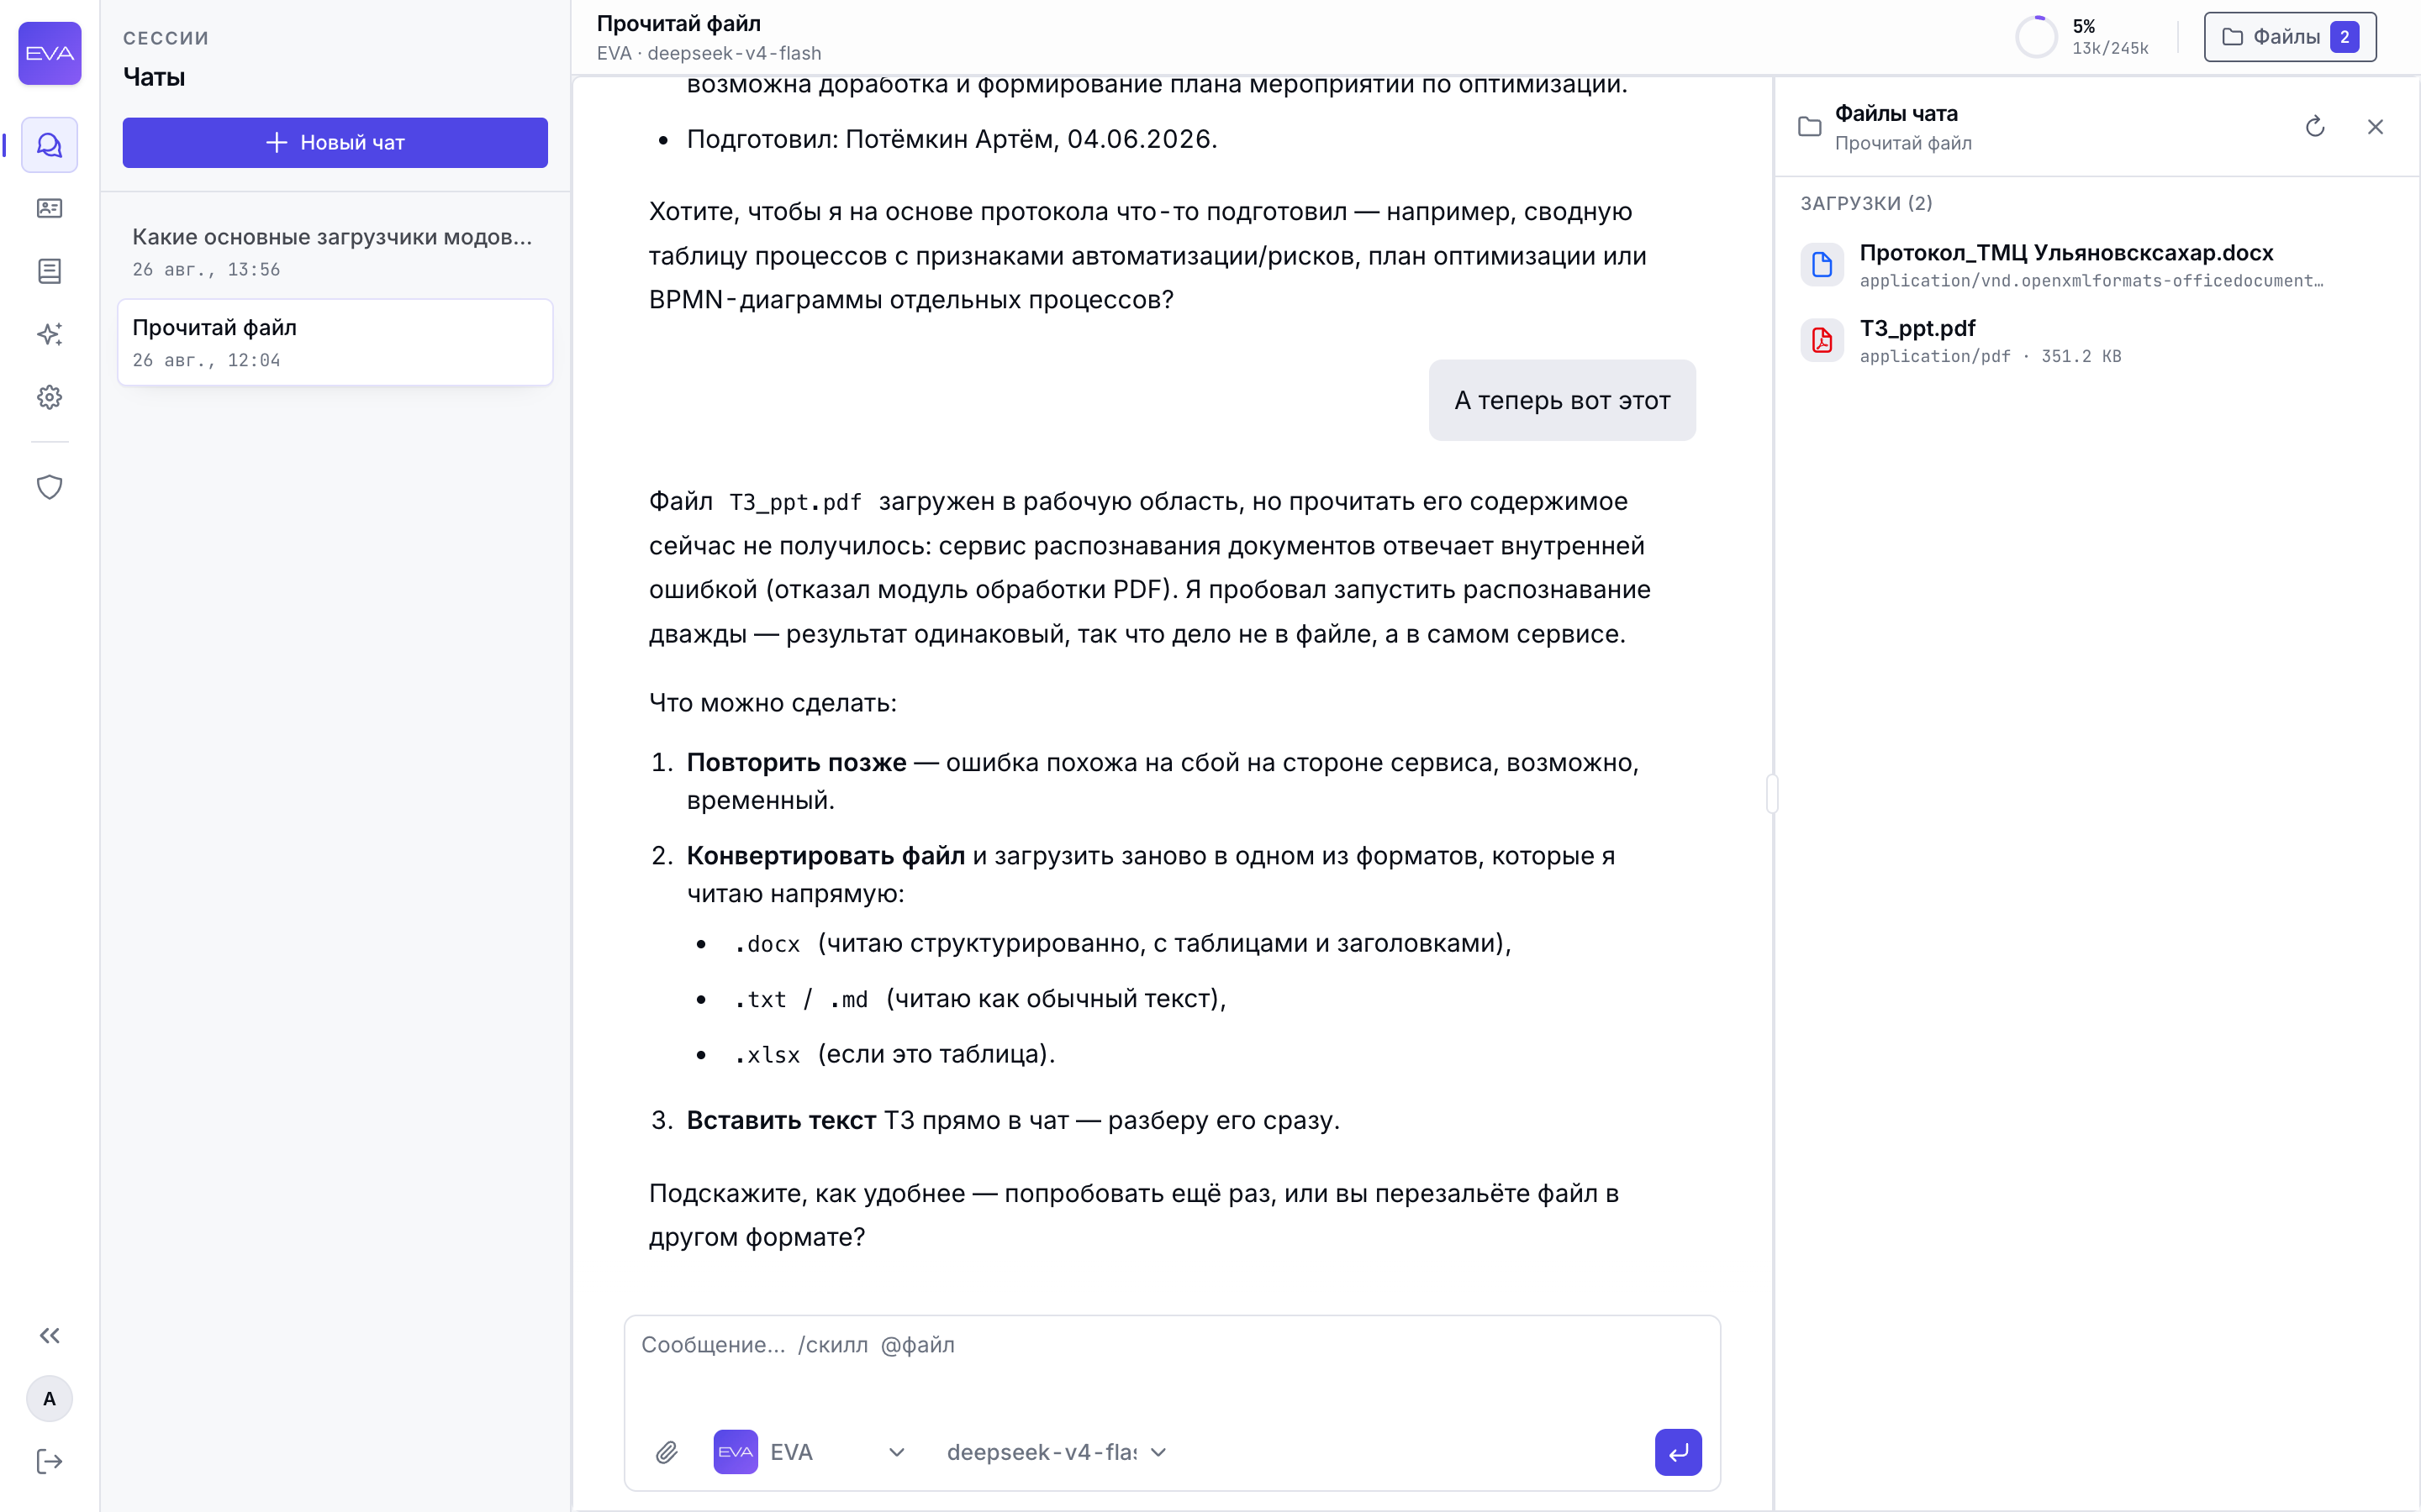The height and width of the screenshot is (1512, 2421).
Task: Open the sparkles skills icon in sidebar
Action: click(49, 334)
